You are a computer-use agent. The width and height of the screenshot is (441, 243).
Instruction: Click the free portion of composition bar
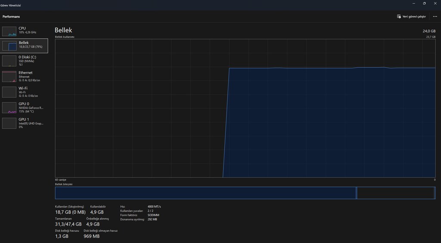click(x=395, y=193)
